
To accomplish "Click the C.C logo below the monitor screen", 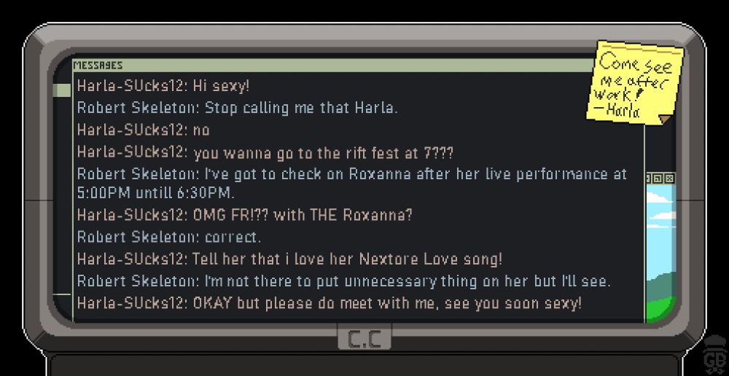I will 364,340.
